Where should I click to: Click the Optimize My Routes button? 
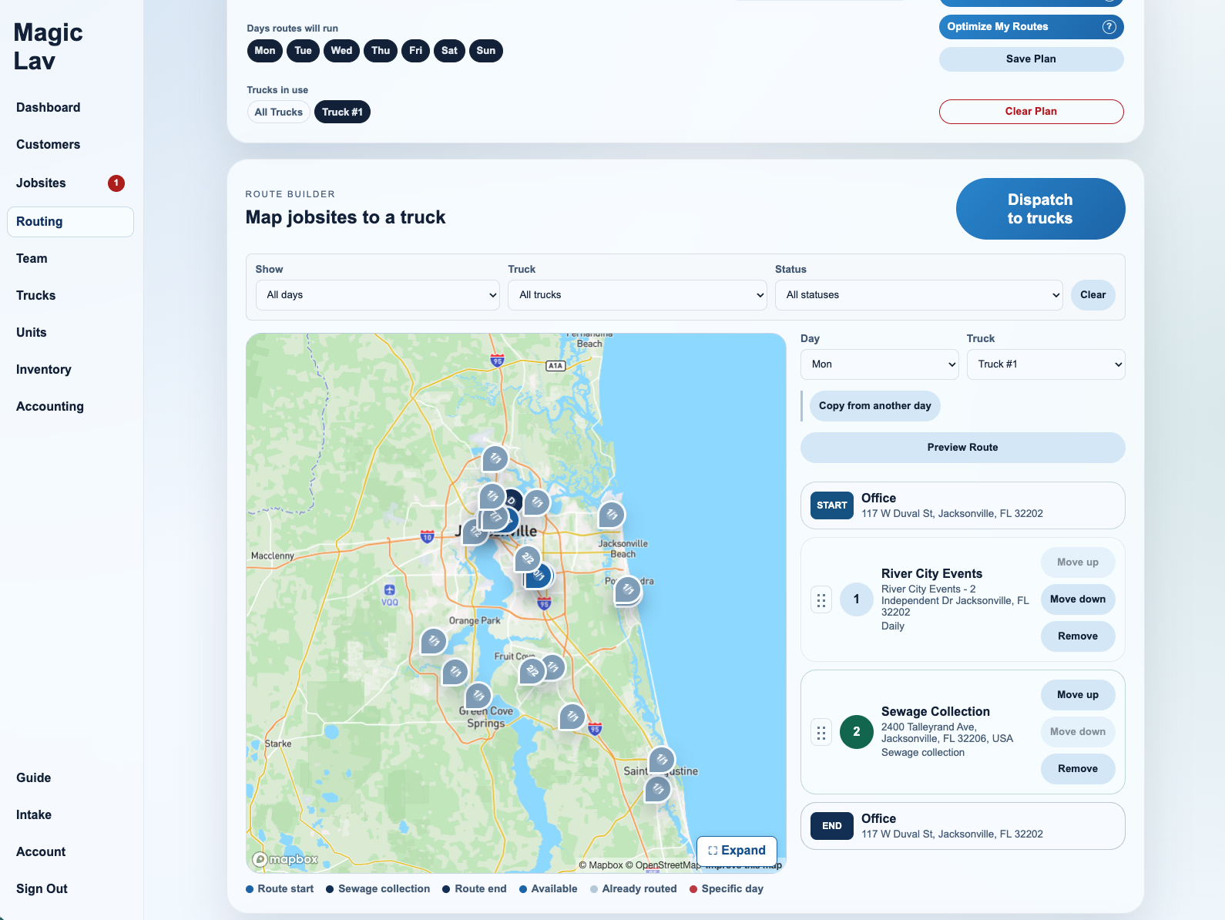pos(1031,27)
